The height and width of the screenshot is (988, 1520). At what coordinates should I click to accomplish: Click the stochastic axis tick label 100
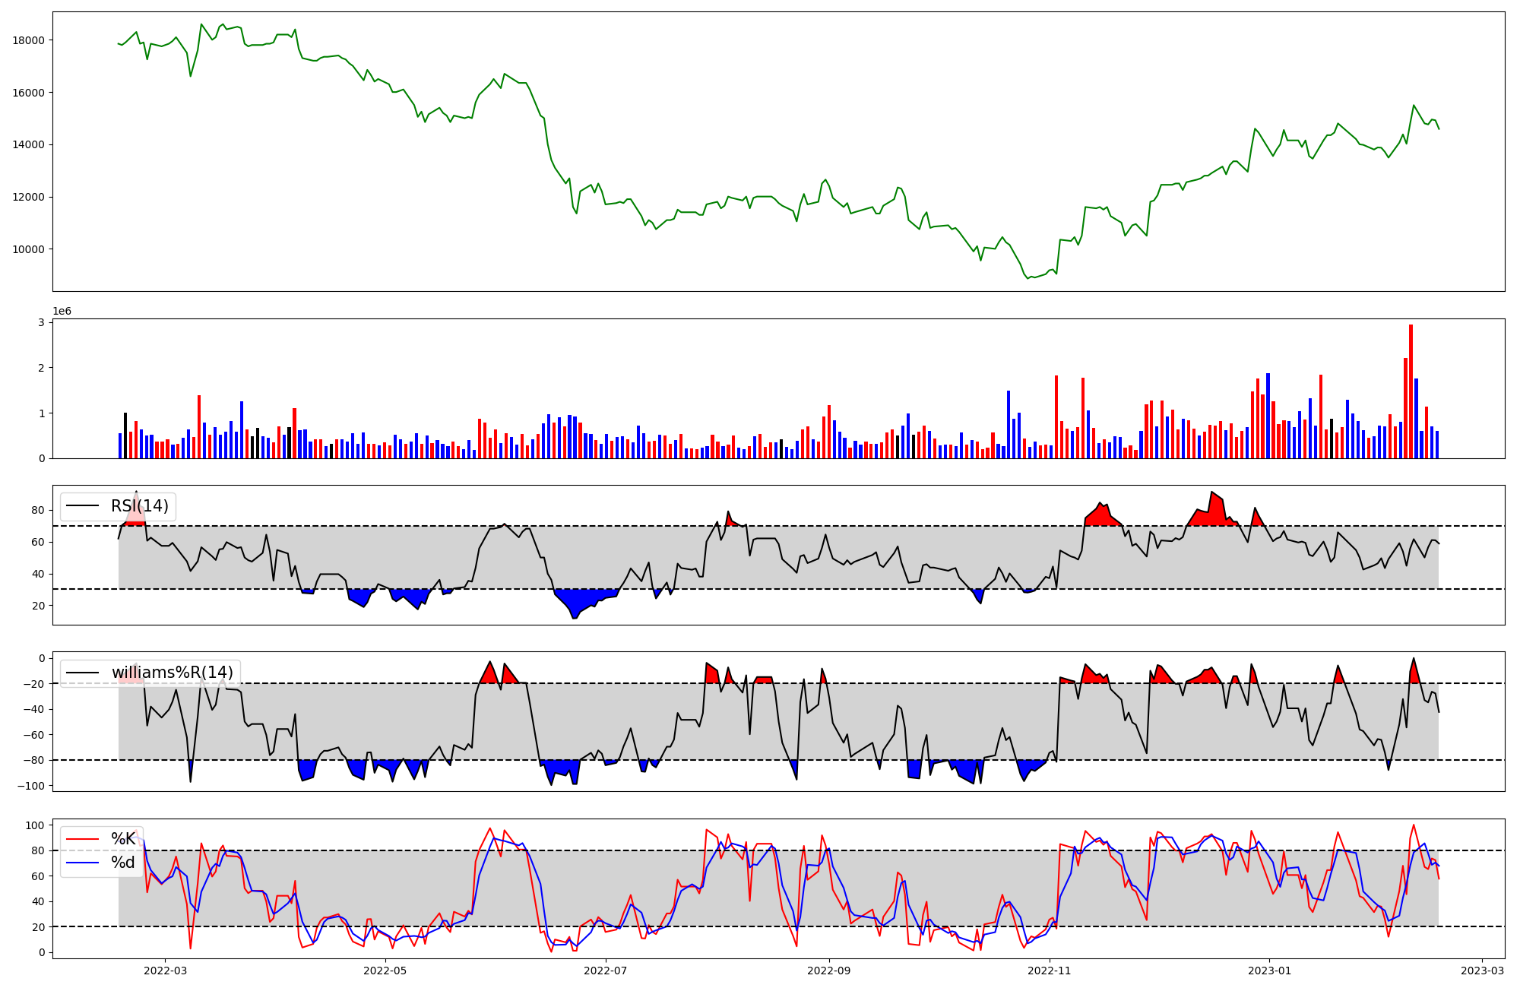pyautogui.click(x=34, y=825)
